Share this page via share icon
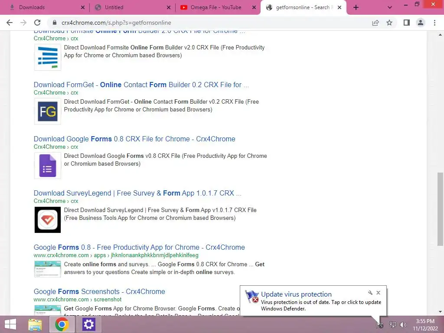This screenshot has width=444, height=333. point(375,23)
